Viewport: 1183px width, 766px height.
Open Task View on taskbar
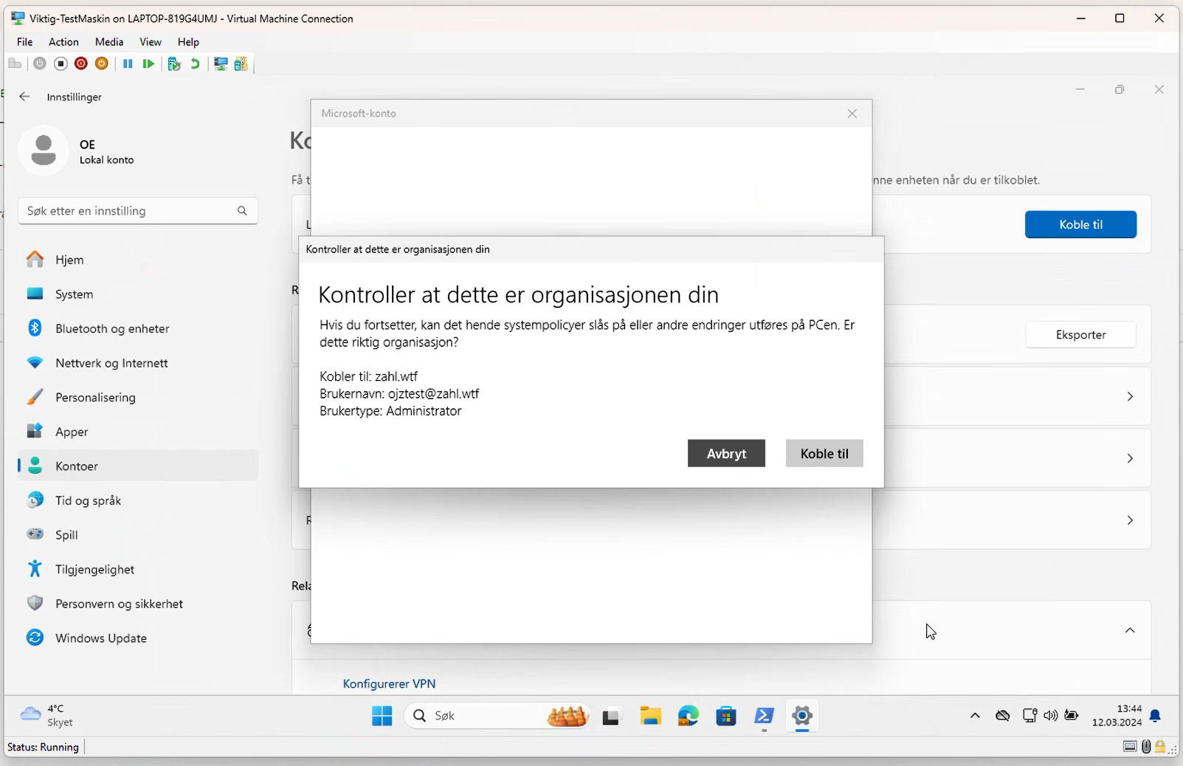pos(611,716)
